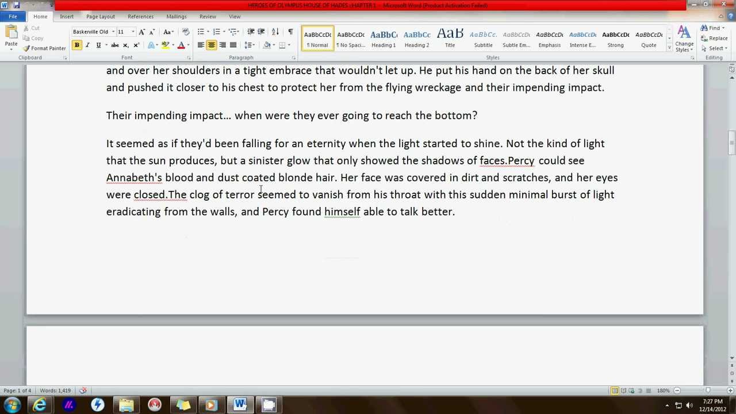Switch to the Insert tab
736x414 pixels.
pyautogui.click(x=67, y=17)
